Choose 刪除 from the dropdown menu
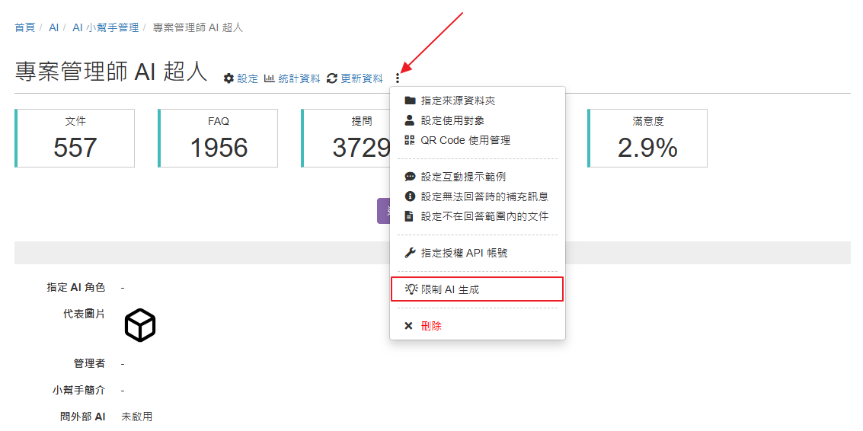Screen dimensions: 863x431 [431, 326]
